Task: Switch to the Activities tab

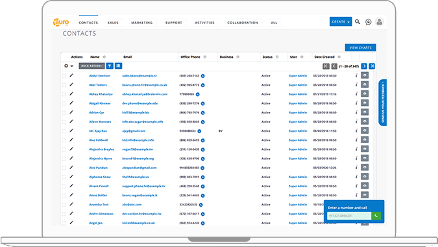Action: pos(205,23)
